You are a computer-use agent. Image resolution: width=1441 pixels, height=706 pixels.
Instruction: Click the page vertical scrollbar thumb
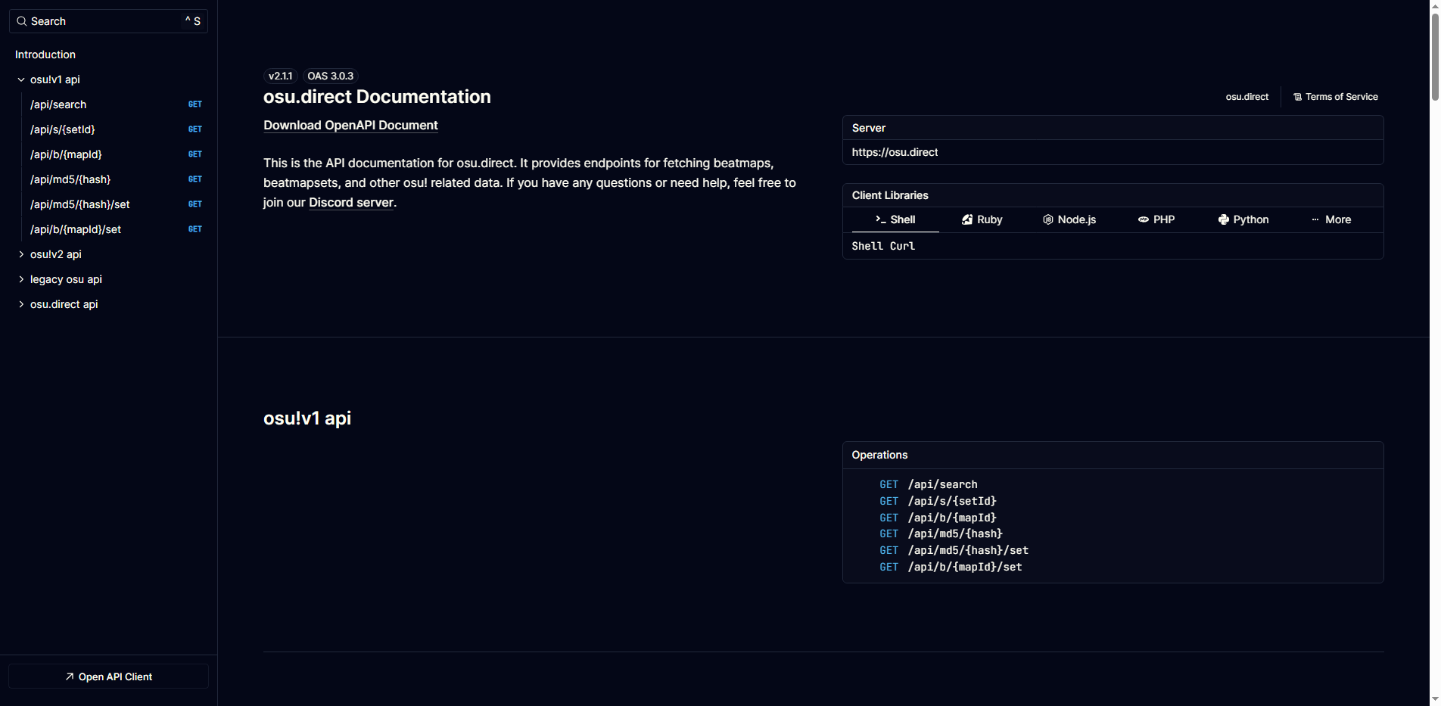click(x=1435, y=57)
